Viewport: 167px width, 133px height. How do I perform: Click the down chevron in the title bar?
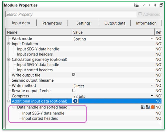144,5
